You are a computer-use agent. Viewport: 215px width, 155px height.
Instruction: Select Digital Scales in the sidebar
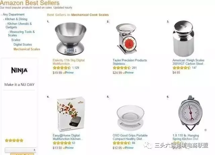coord(23,44)
